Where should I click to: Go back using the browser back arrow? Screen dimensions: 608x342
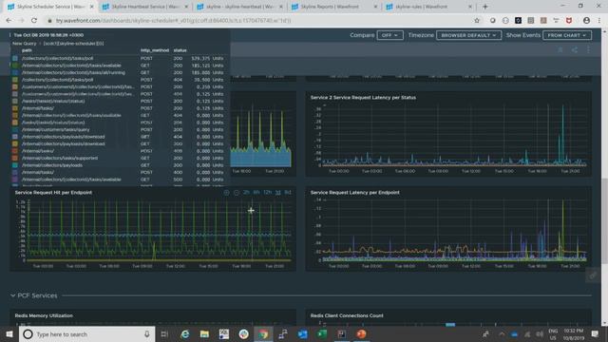[9, 21]
